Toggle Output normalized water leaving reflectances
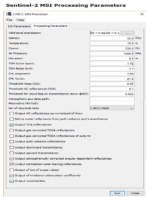This screenshot has height=197, width=153. pyautogui.click(x=11, y=164)
